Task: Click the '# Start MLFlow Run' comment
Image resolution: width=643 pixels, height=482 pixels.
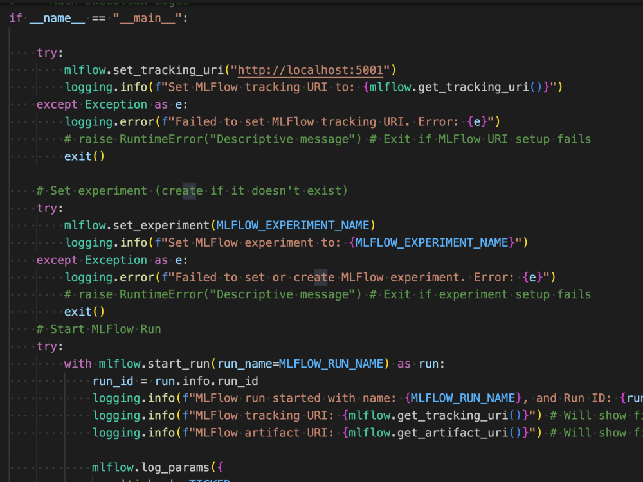Action: click(98, 329)
